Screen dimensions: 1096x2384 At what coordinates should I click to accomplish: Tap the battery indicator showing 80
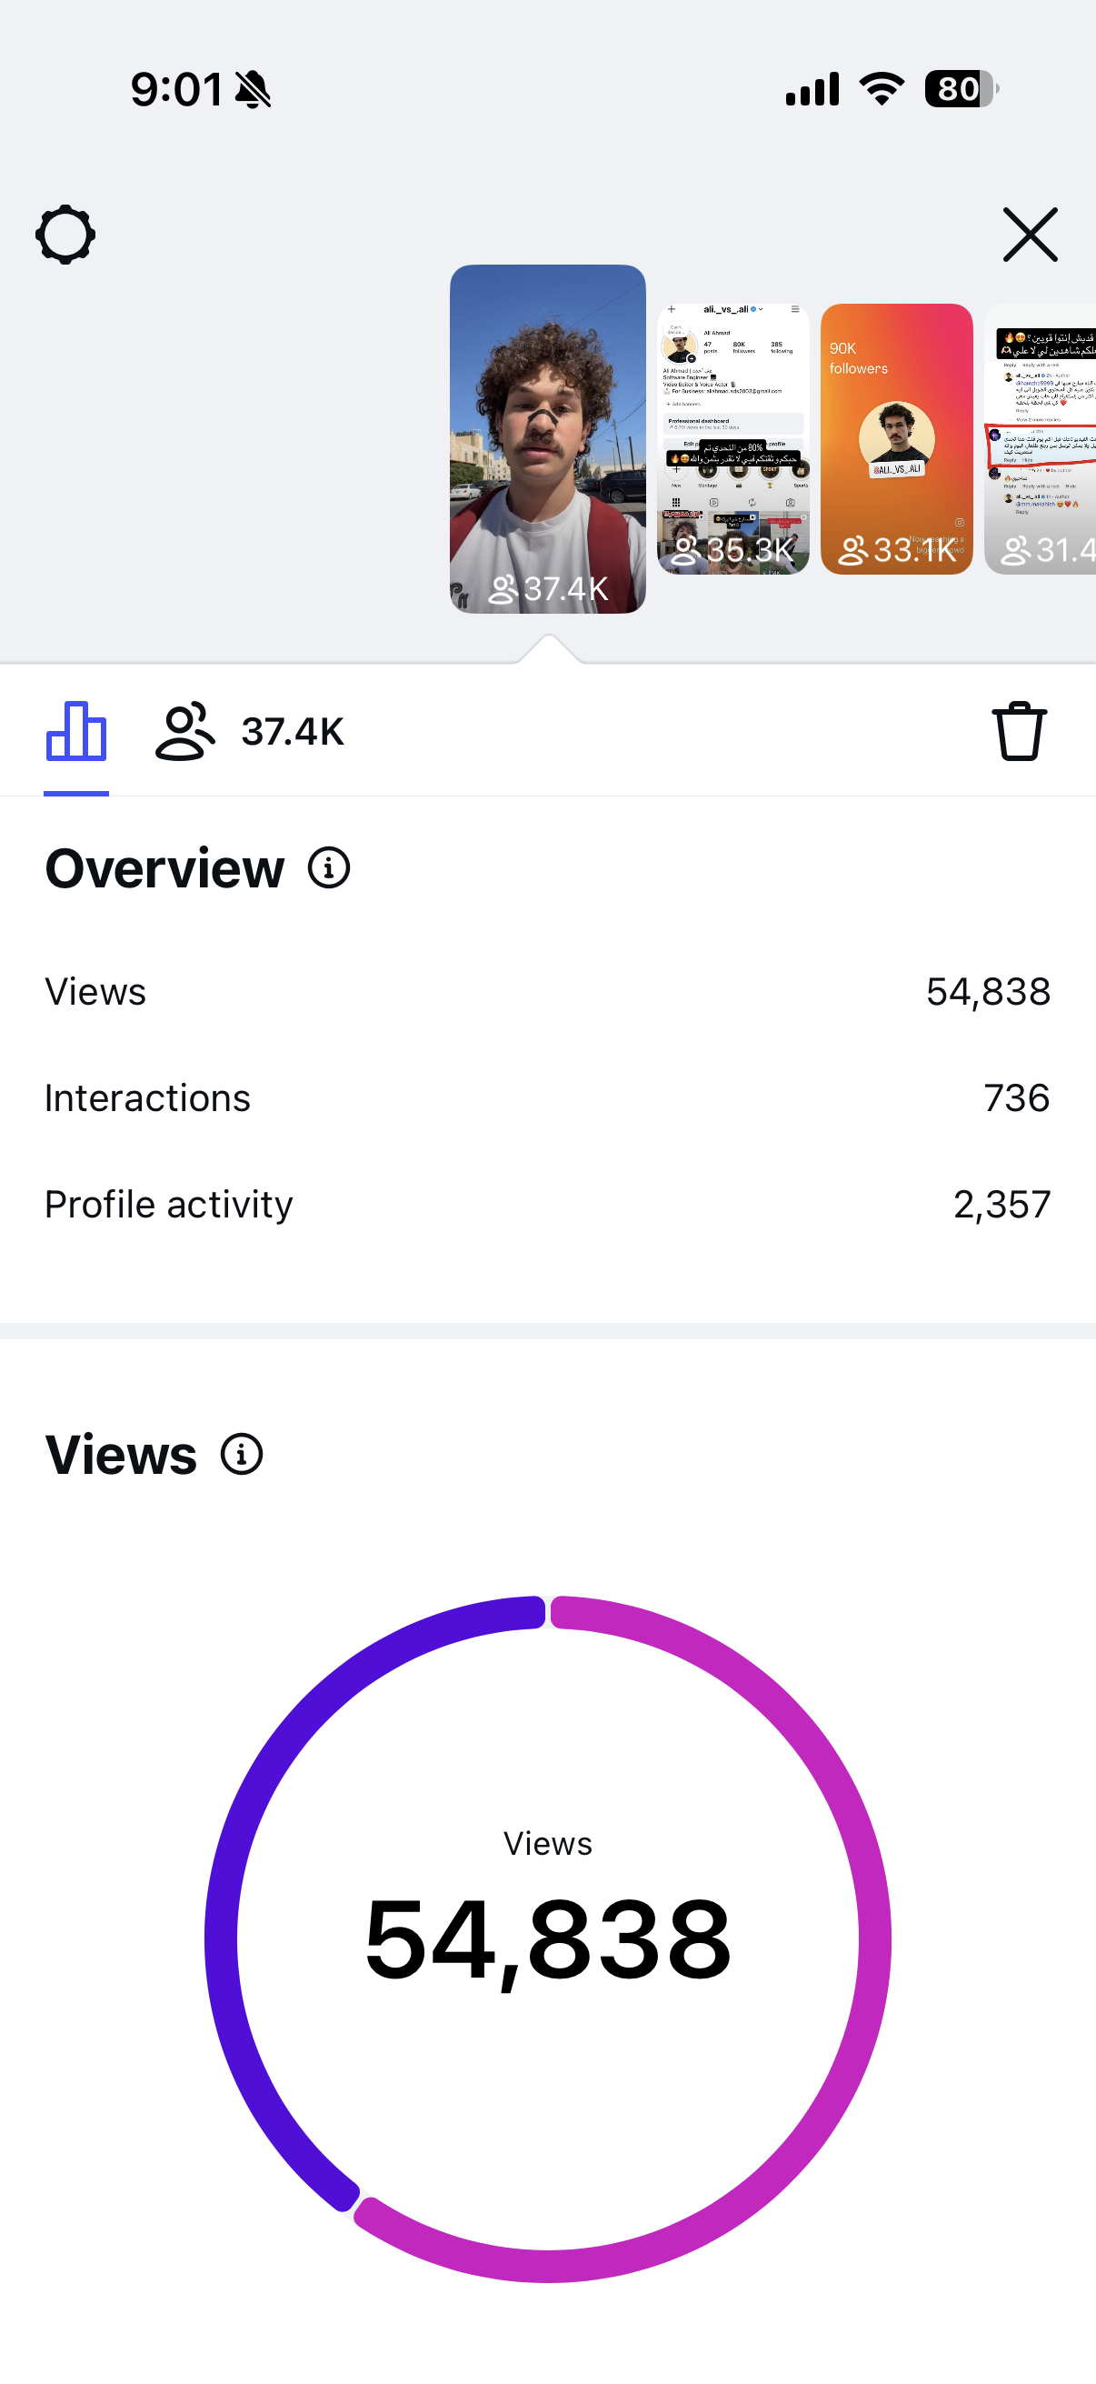click(x=961, y=89)
